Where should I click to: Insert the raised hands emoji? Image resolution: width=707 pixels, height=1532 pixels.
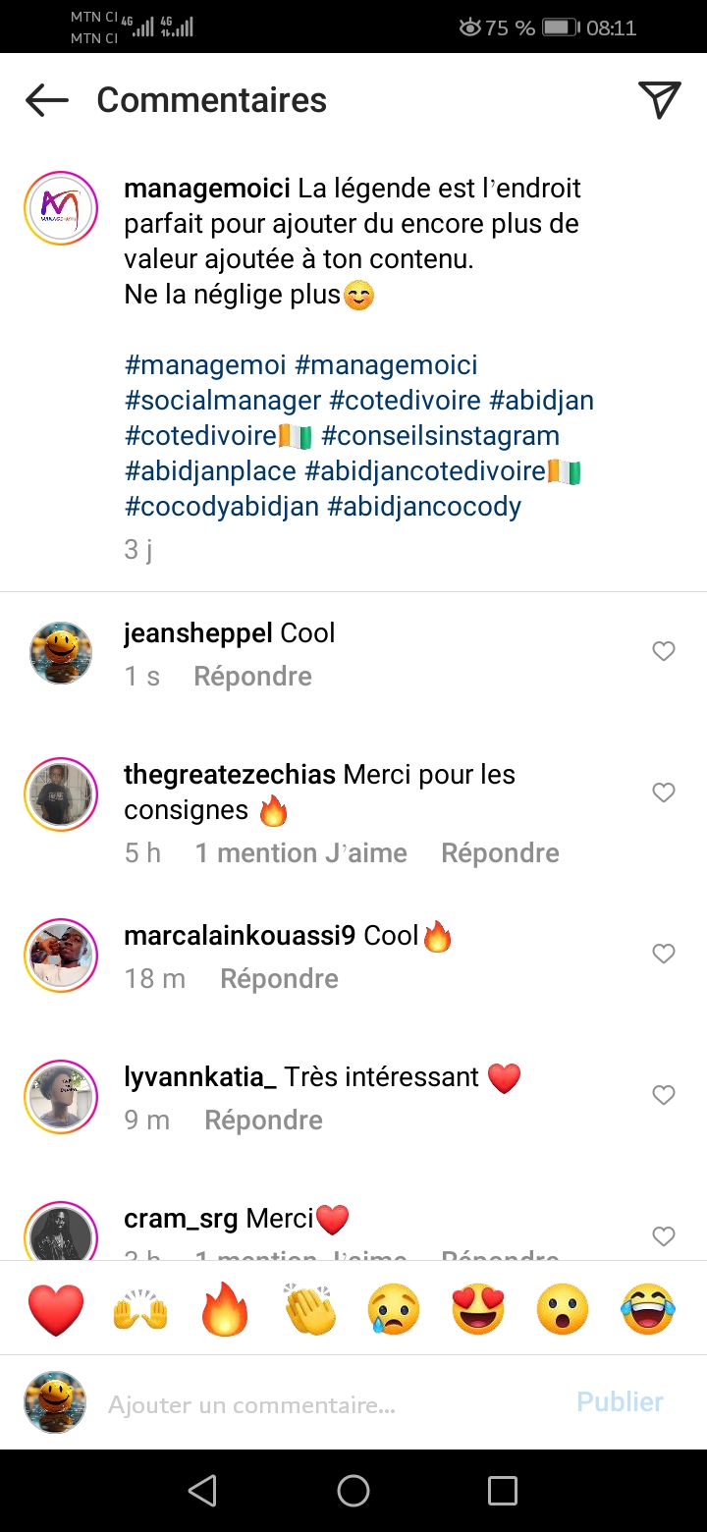point(140,1310)
